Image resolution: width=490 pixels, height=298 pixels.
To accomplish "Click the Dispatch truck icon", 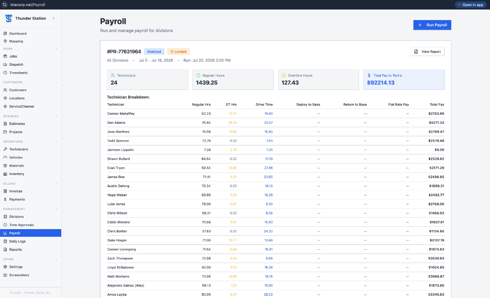I will tap(5, 65).
